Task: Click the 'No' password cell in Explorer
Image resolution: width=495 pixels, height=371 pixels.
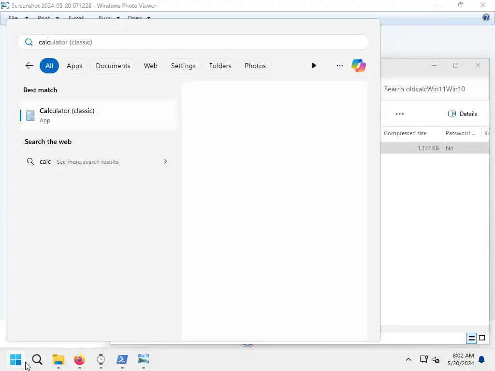Action: [450, 148]
